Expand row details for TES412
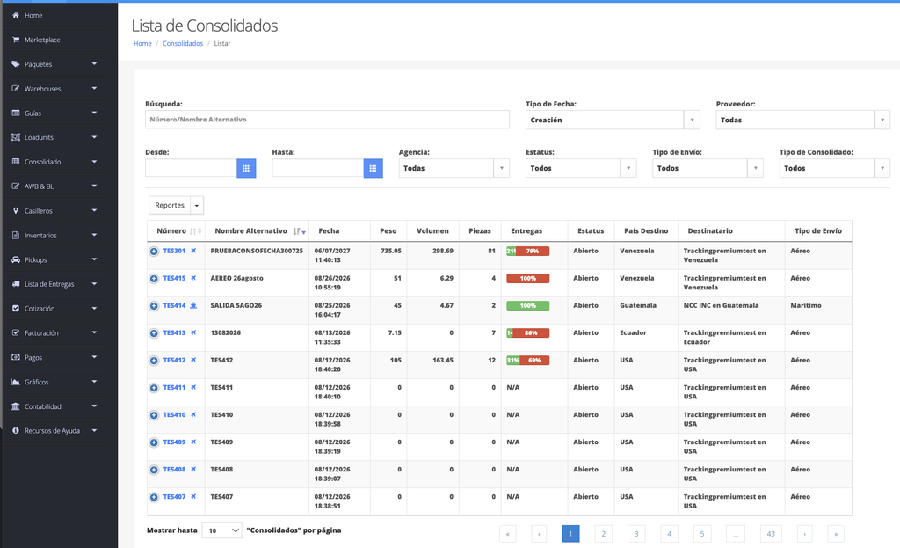Screen dimensions: 900x548 pyautogui.click(x=154, y=360)
